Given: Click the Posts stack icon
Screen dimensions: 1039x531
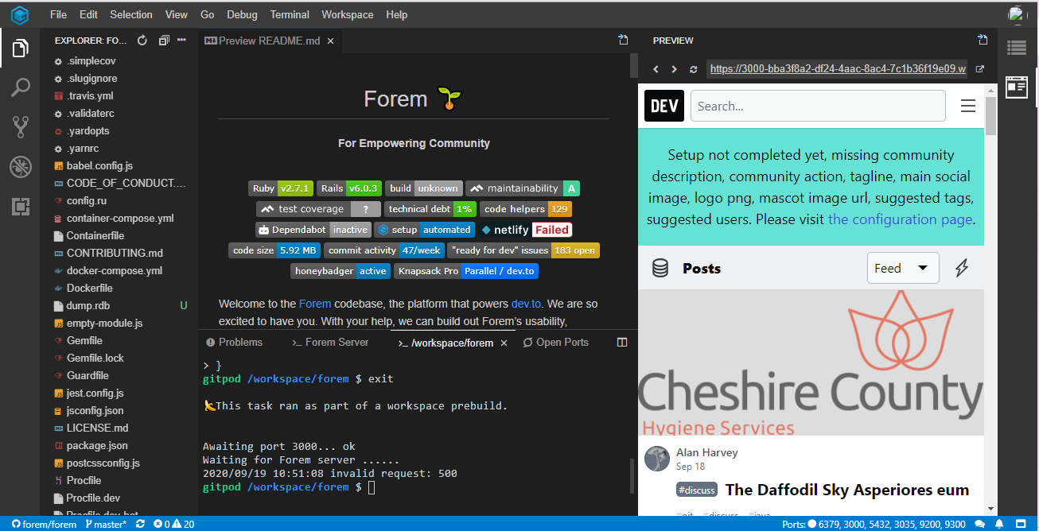Looking at the screenshot, I should pyautogui.click(x=660, y=269).
